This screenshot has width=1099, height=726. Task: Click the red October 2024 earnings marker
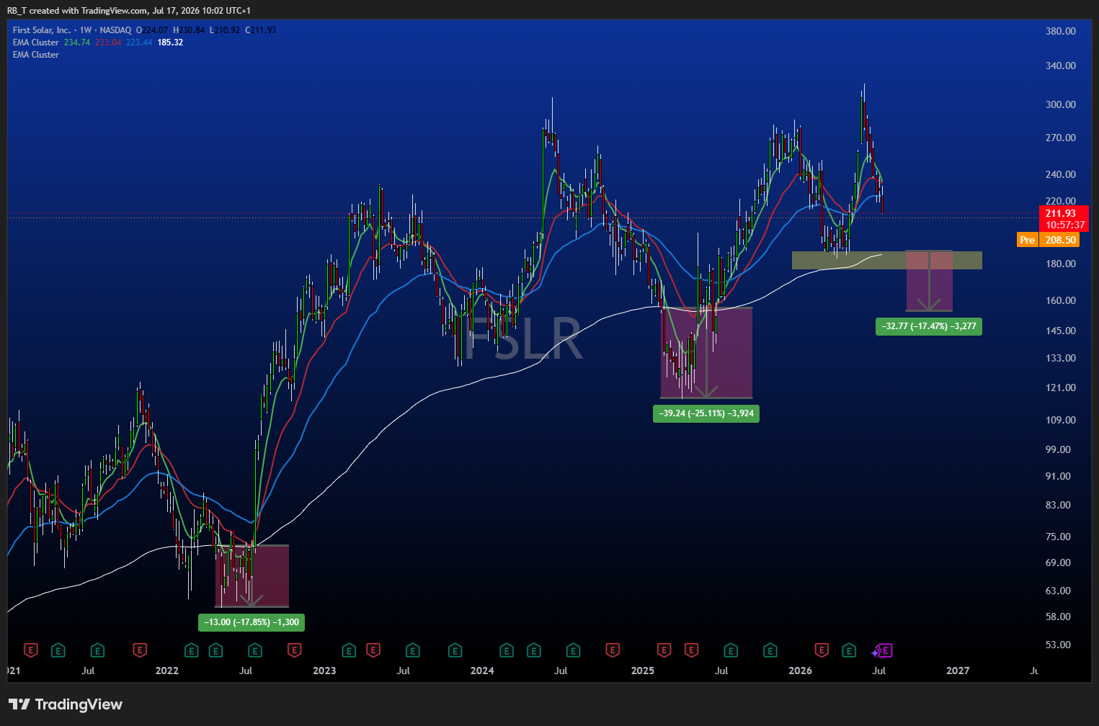(613, 650)
